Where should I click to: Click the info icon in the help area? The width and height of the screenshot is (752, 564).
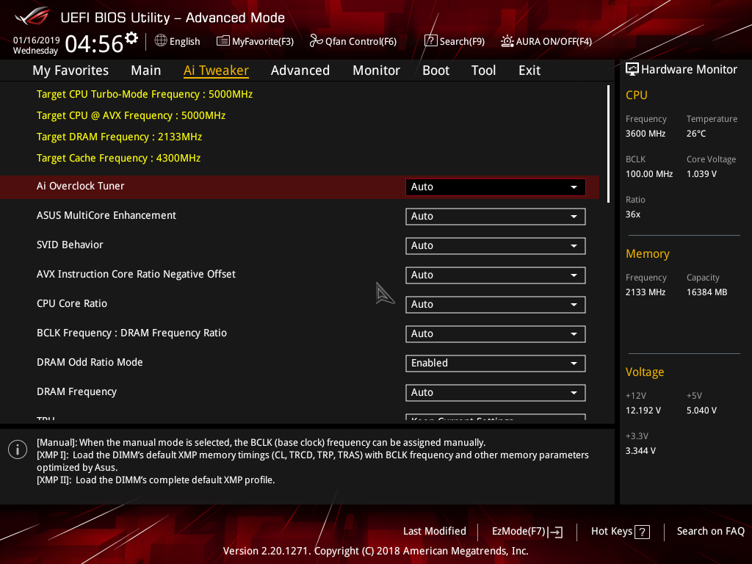point(17,449)
